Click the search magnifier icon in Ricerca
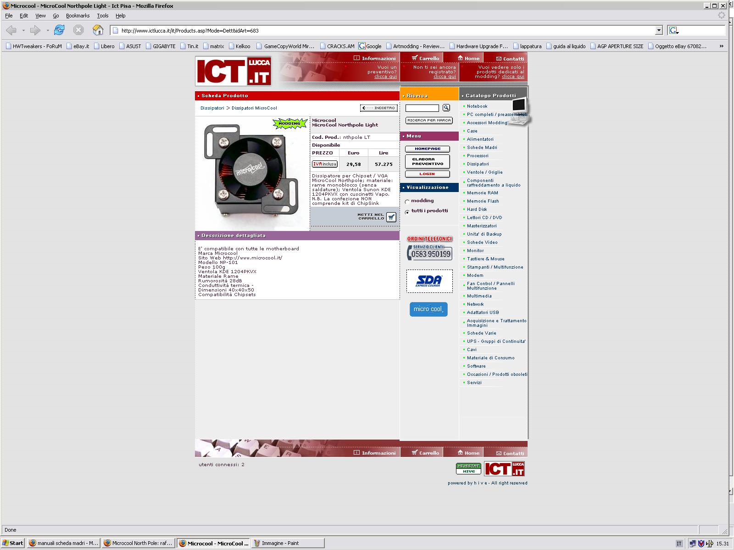This screenshot has height=550, width=734. pos(446,108)
